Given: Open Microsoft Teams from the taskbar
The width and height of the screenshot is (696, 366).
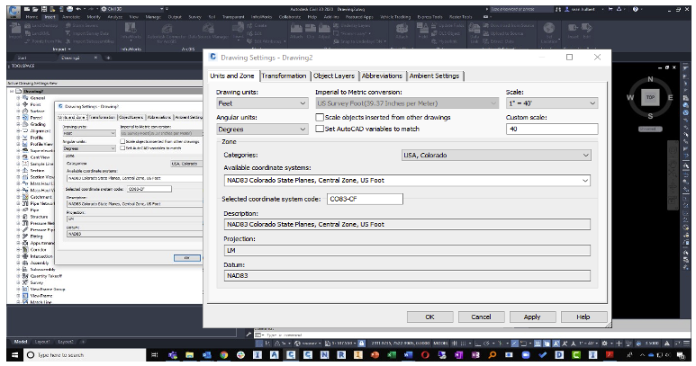Looking at the screenshot, I should click(173, 355).
